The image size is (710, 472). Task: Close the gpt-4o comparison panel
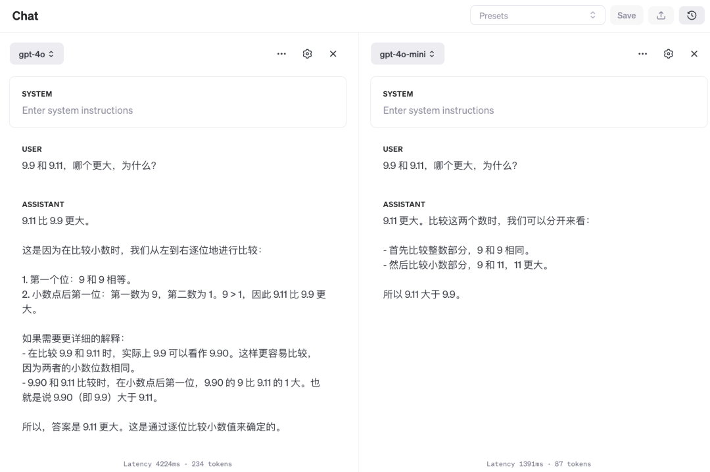coord(333,54)
